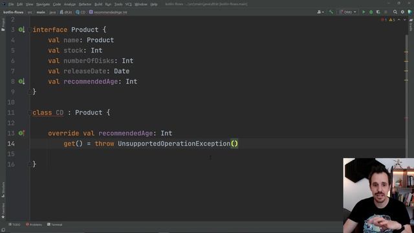Click the red error count indicator

pyautogui.click(x=384, y=20)
